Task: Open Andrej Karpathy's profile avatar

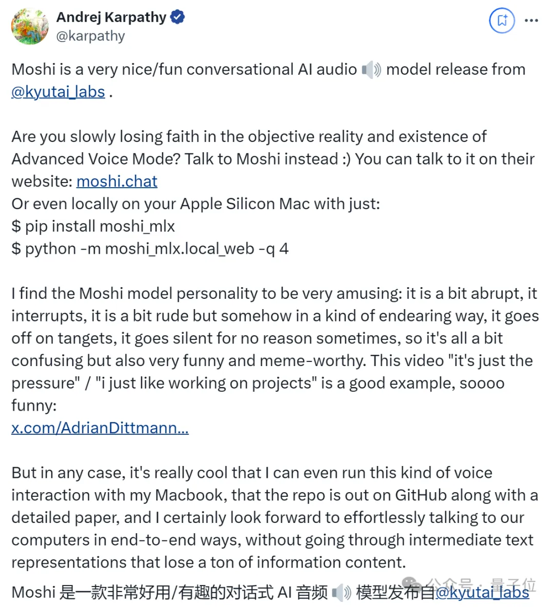Action: pos(30,26)
